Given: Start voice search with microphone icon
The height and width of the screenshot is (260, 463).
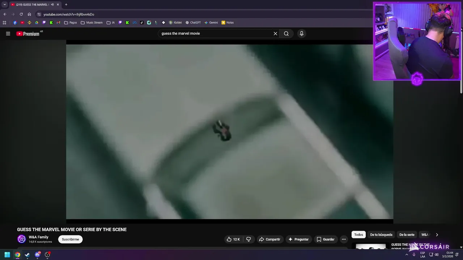Looking at the screenshot, I should tap(302, 34).
